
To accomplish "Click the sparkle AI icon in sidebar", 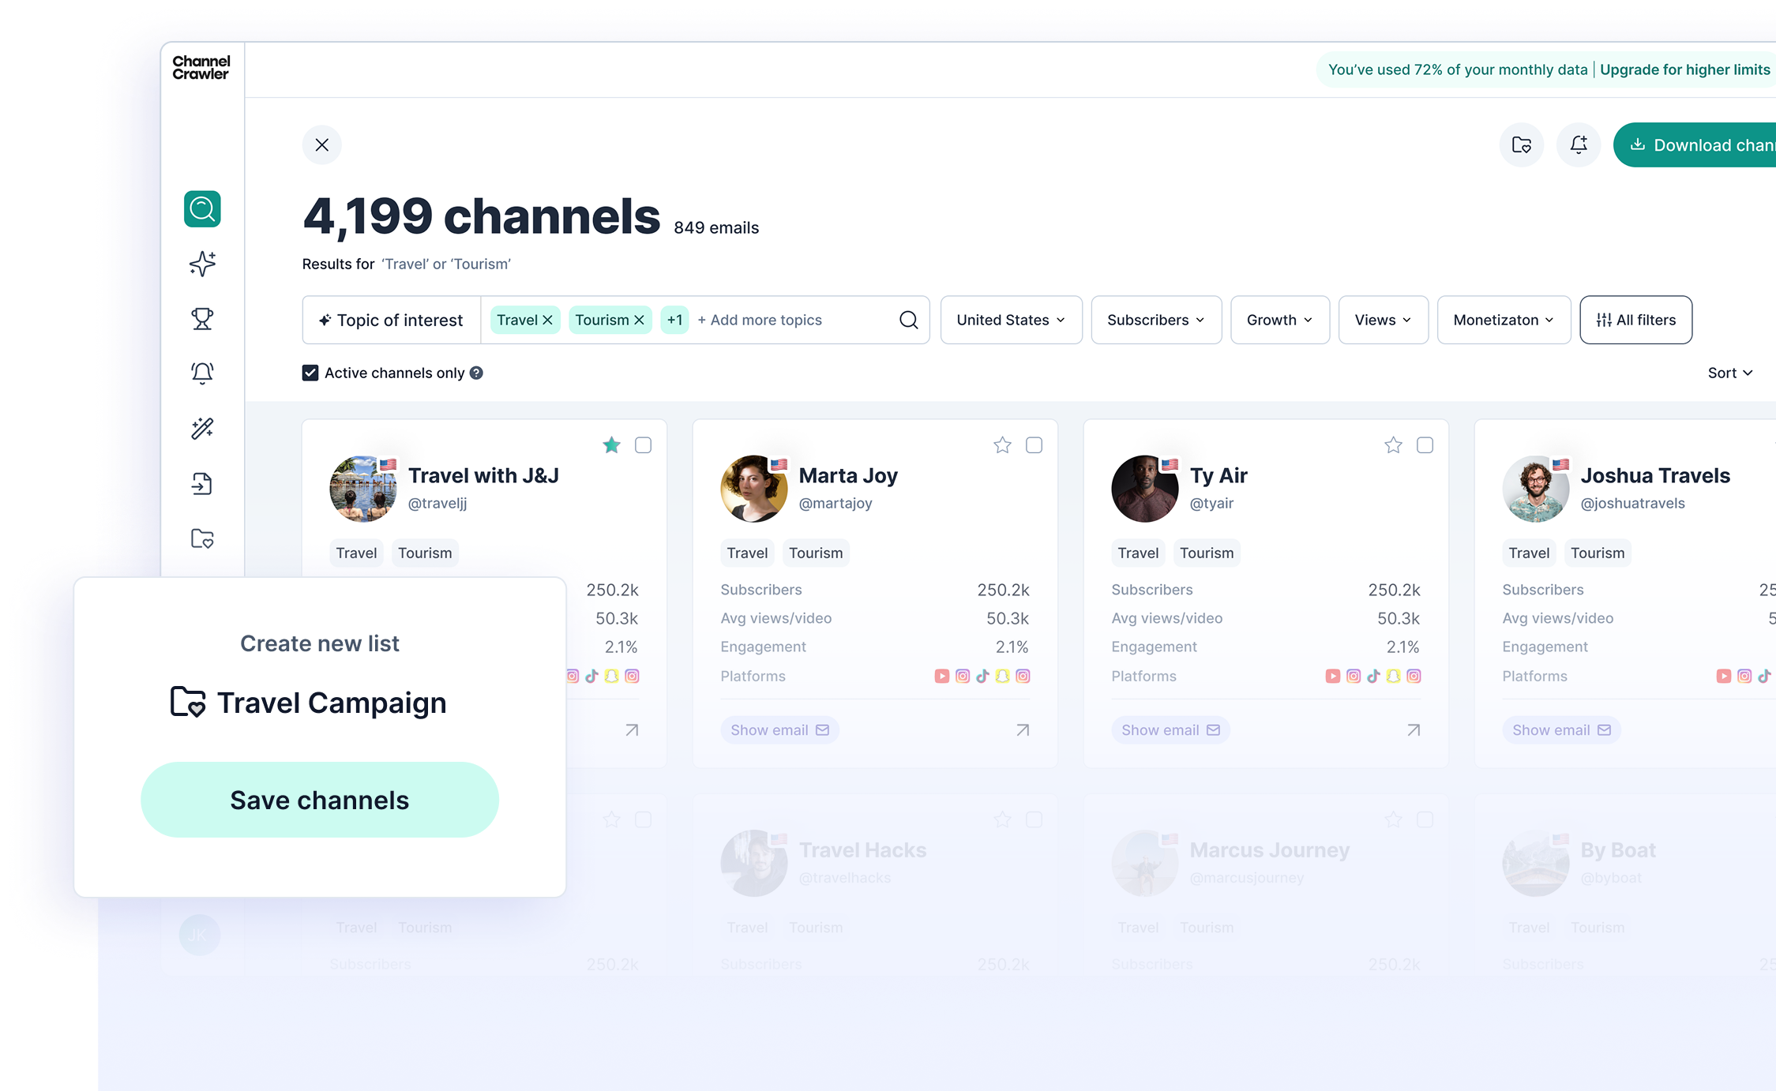I will [x=202, y=264].
